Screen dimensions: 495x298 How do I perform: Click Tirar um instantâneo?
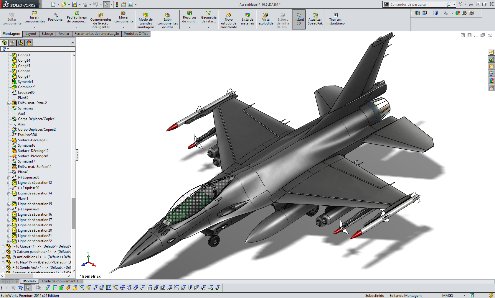pyautogui.click(x=335, y=19)
